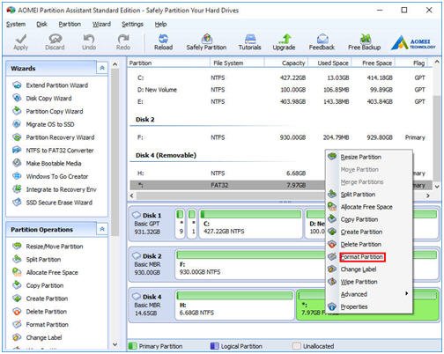Click the Undo toolbar icon
This screenshot has width=444, height=354.
89,42
